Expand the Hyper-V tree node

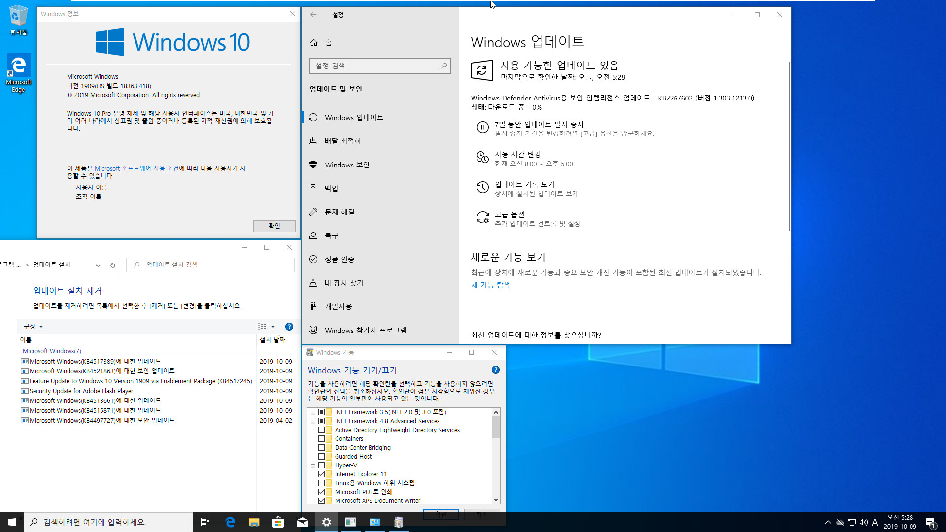coord(313,466)
